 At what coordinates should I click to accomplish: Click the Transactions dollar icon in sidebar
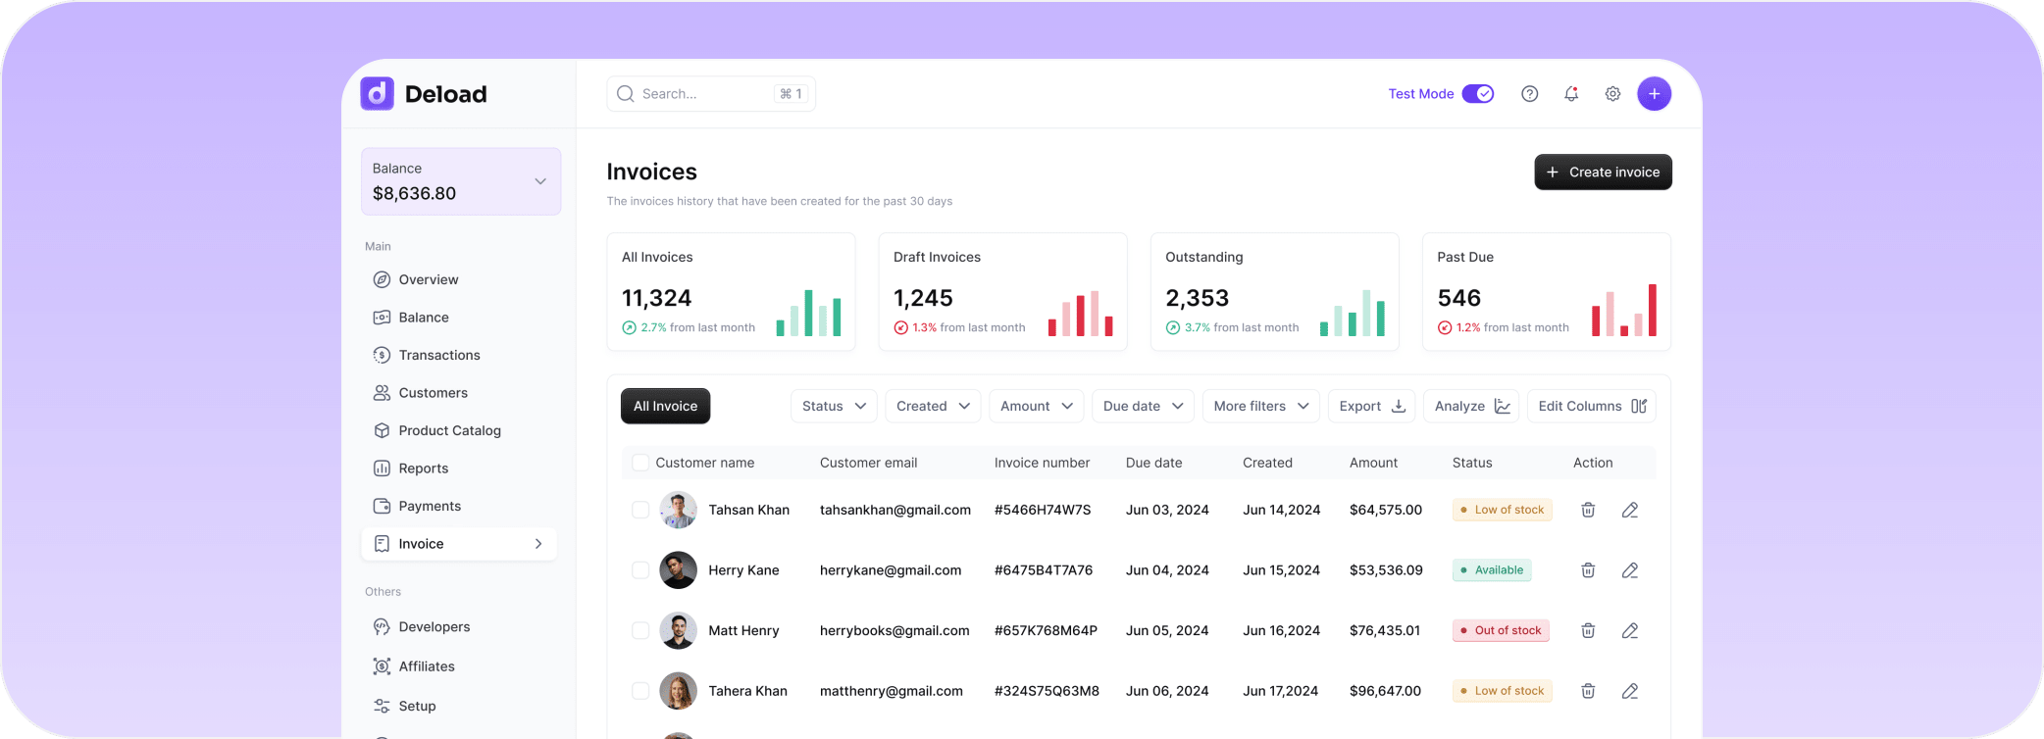[382, 355]
